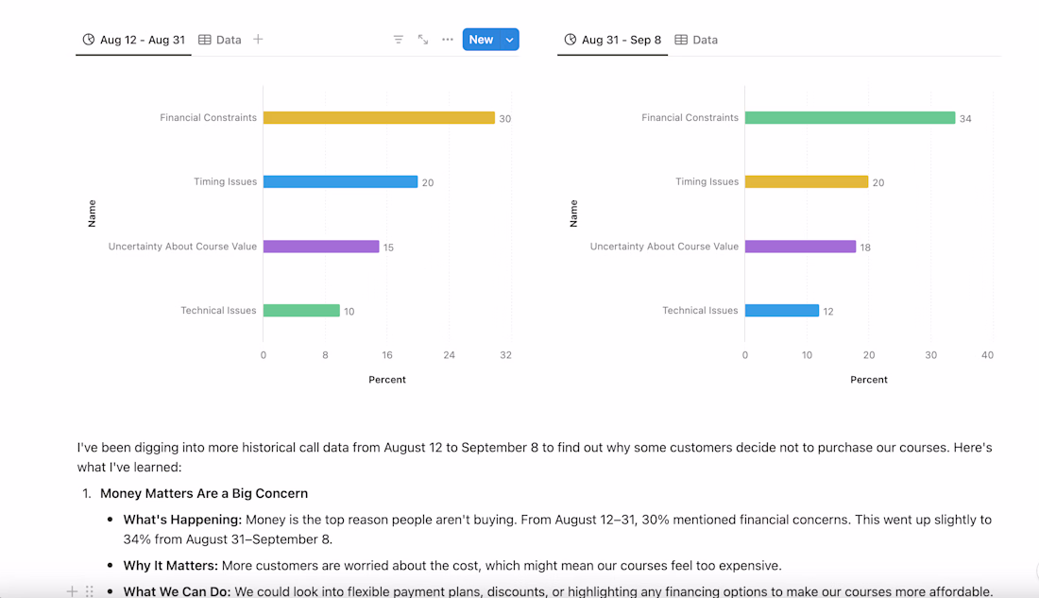Click blue Technical Issues bar in right chart
This screenshot has width=1039, height=598.
click(781, 310)
